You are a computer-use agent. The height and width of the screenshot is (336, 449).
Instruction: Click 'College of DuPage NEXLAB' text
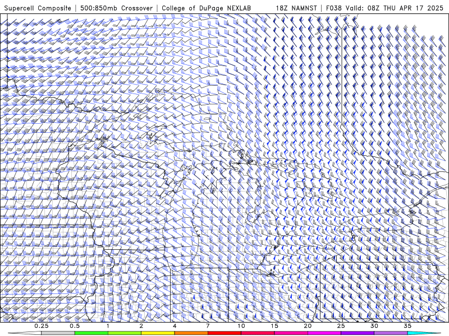pos(207,8)
